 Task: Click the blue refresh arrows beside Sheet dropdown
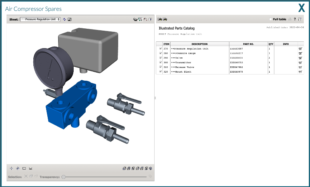(x=64, y=19)
